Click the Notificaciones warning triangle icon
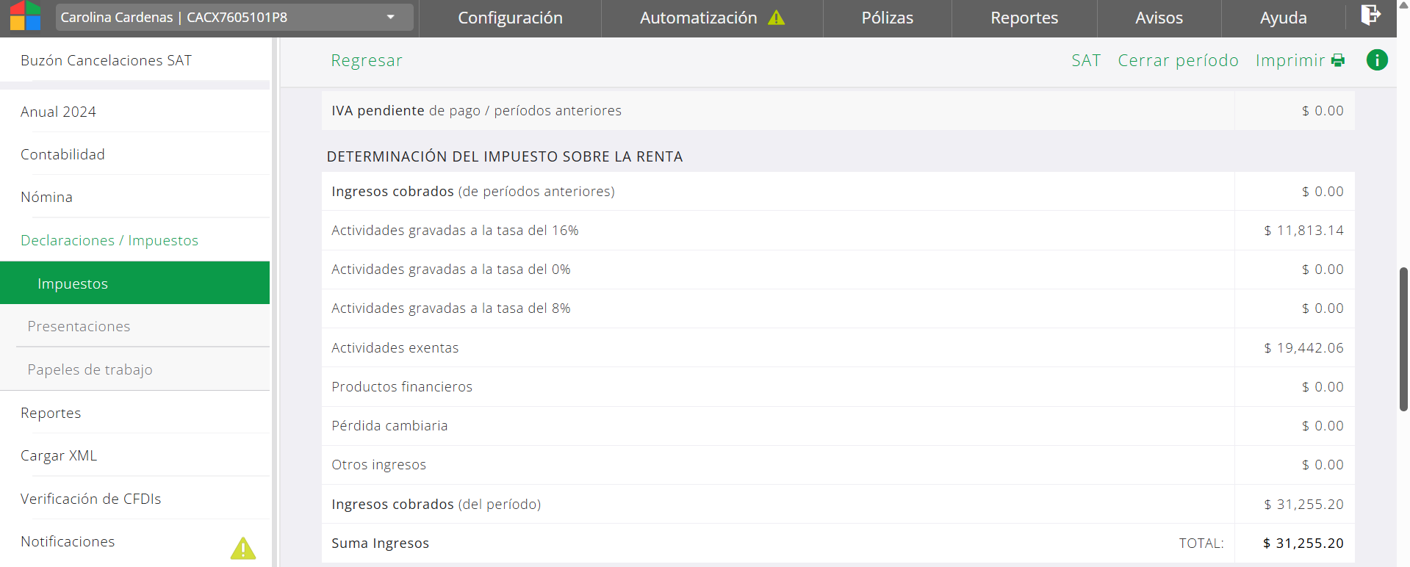 pos(243,548)
